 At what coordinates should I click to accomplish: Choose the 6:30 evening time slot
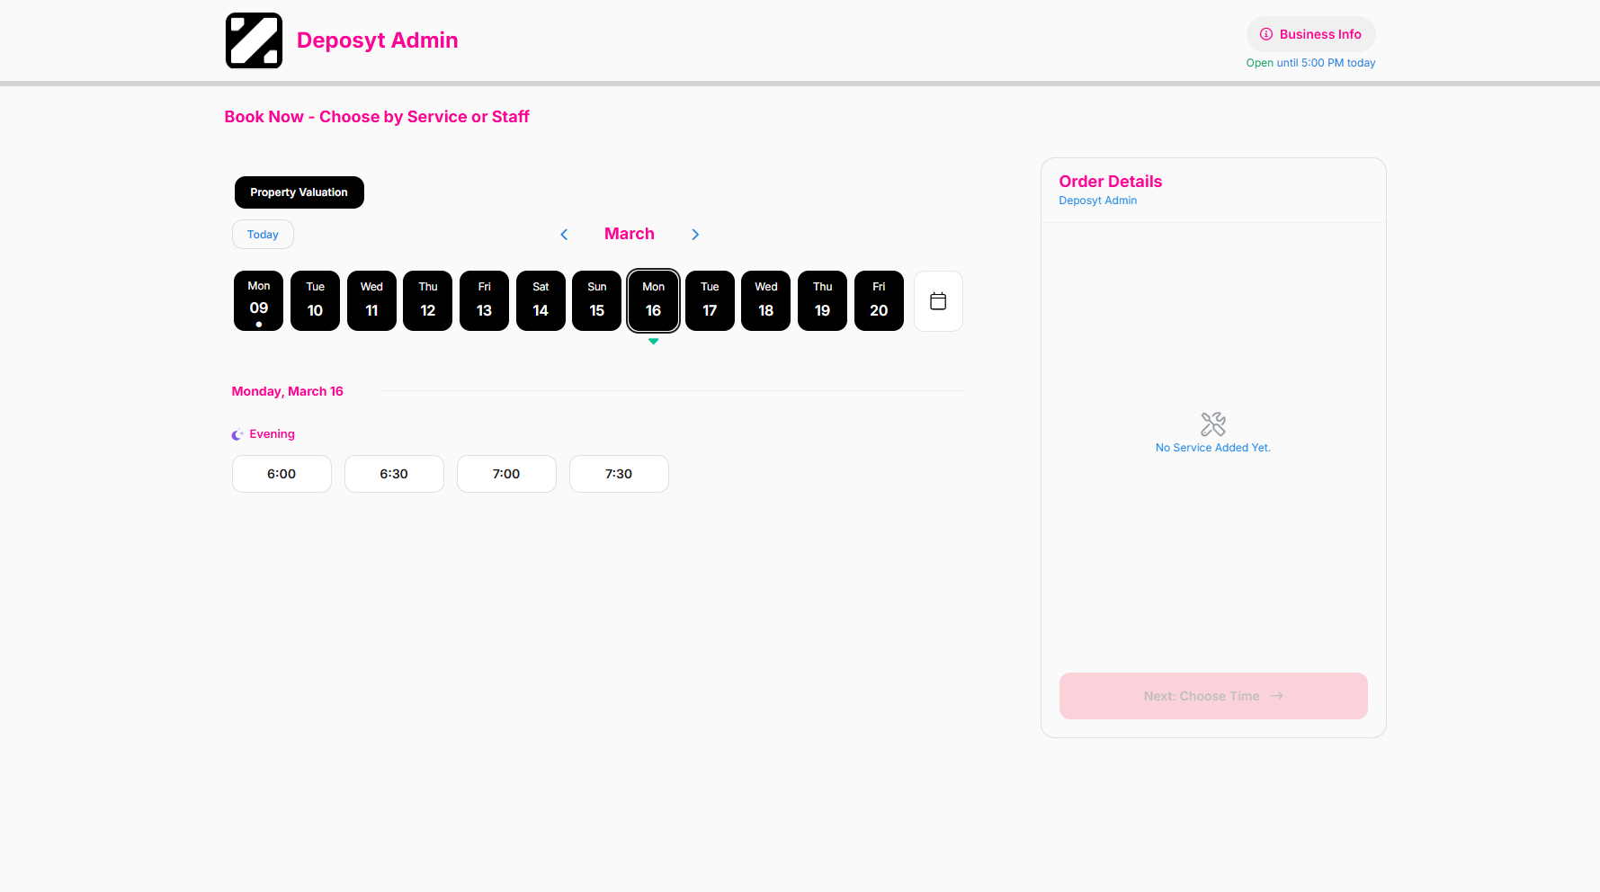point(394,474)
